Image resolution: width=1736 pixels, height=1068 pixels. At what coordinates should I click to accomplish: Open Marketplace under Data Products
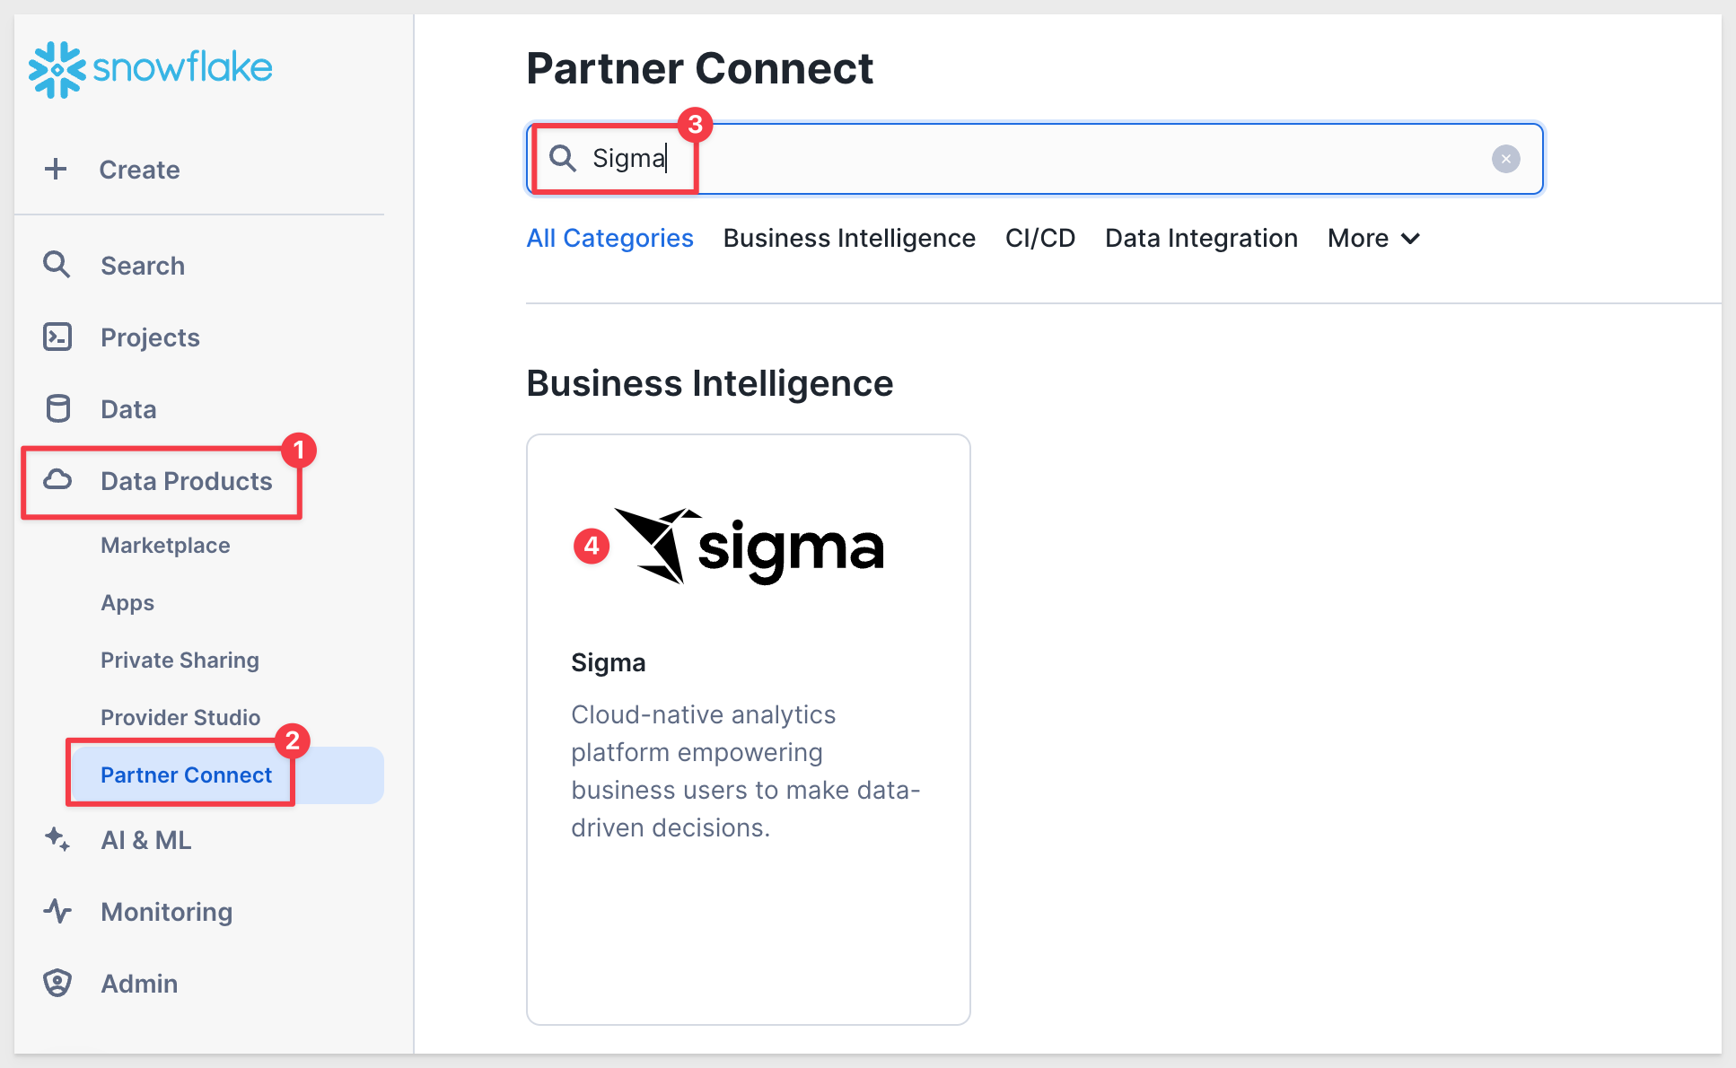coord(165,545)
